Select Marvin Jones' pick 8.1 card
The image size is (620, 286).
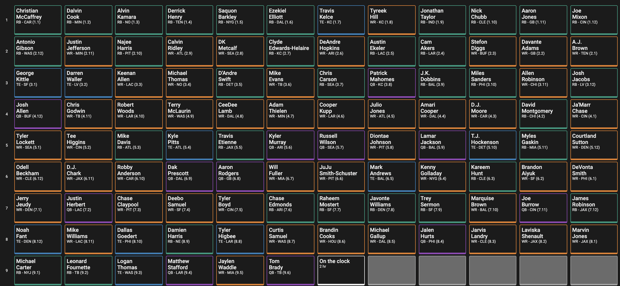(594, 239)
